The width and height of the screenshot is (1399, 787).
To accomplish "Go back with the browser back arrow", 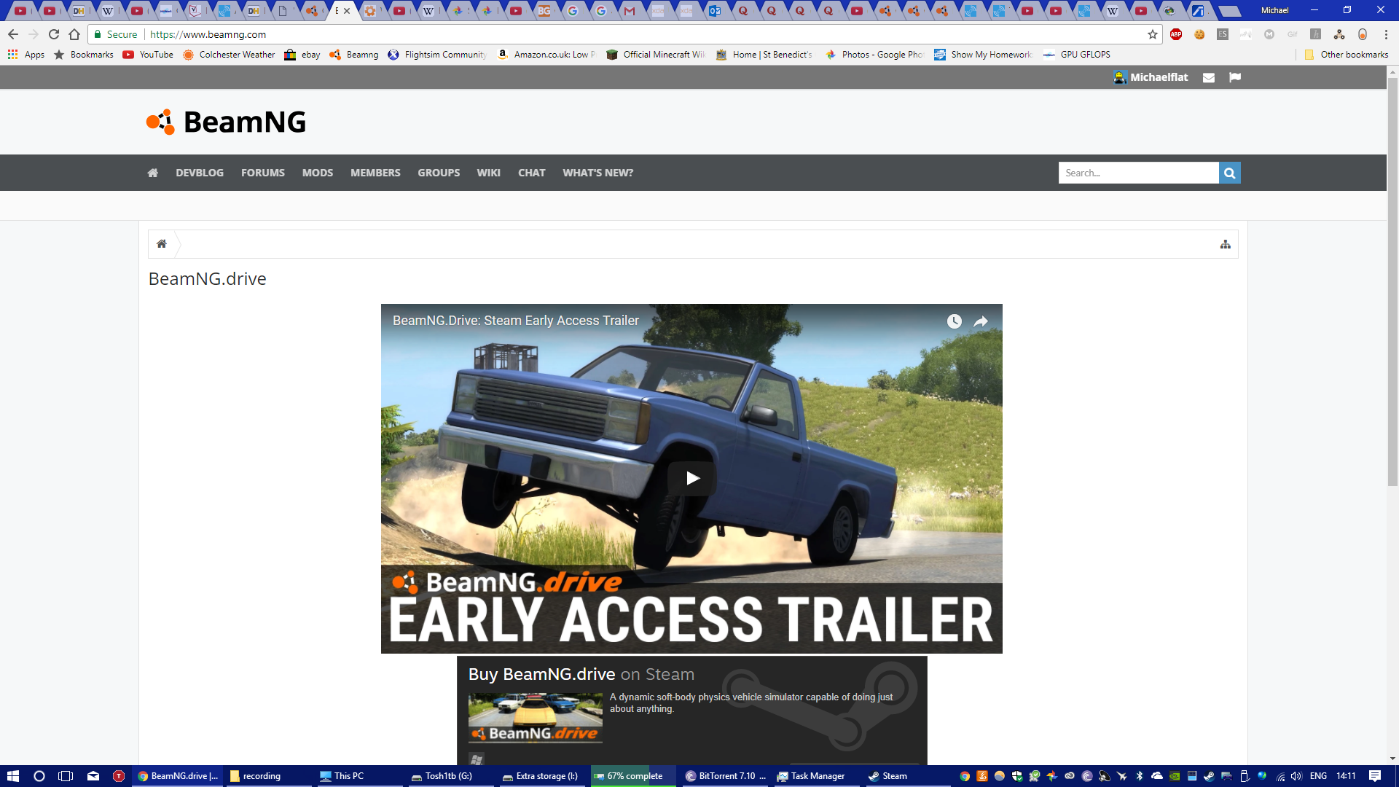I will point(13,34).
